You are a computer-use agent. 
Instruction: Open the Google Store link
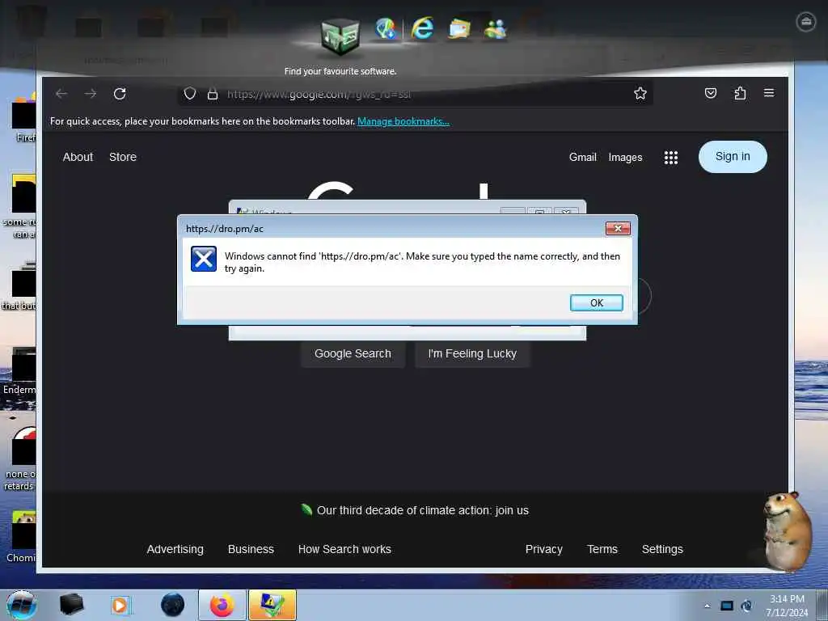point(123,157)
